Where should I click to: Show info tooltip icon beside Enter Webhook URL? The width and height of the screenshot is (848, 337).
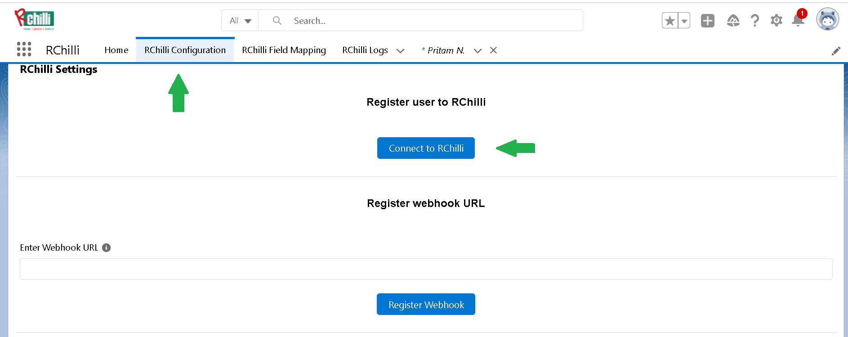107,247
